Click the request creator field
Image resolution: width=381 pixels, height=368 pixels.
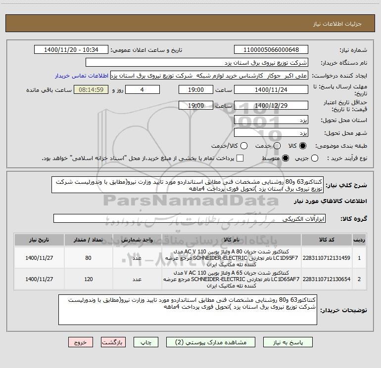209,76
